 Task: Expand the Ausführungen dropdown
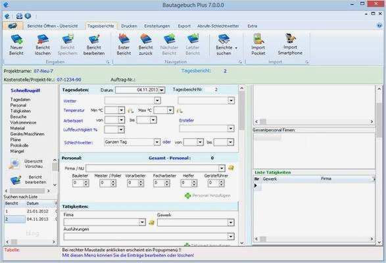pyautogui.click(x=231, y=237)
